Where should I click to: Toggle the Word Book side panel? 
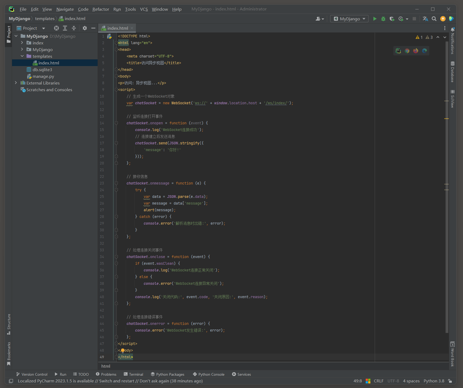(453, 354)
